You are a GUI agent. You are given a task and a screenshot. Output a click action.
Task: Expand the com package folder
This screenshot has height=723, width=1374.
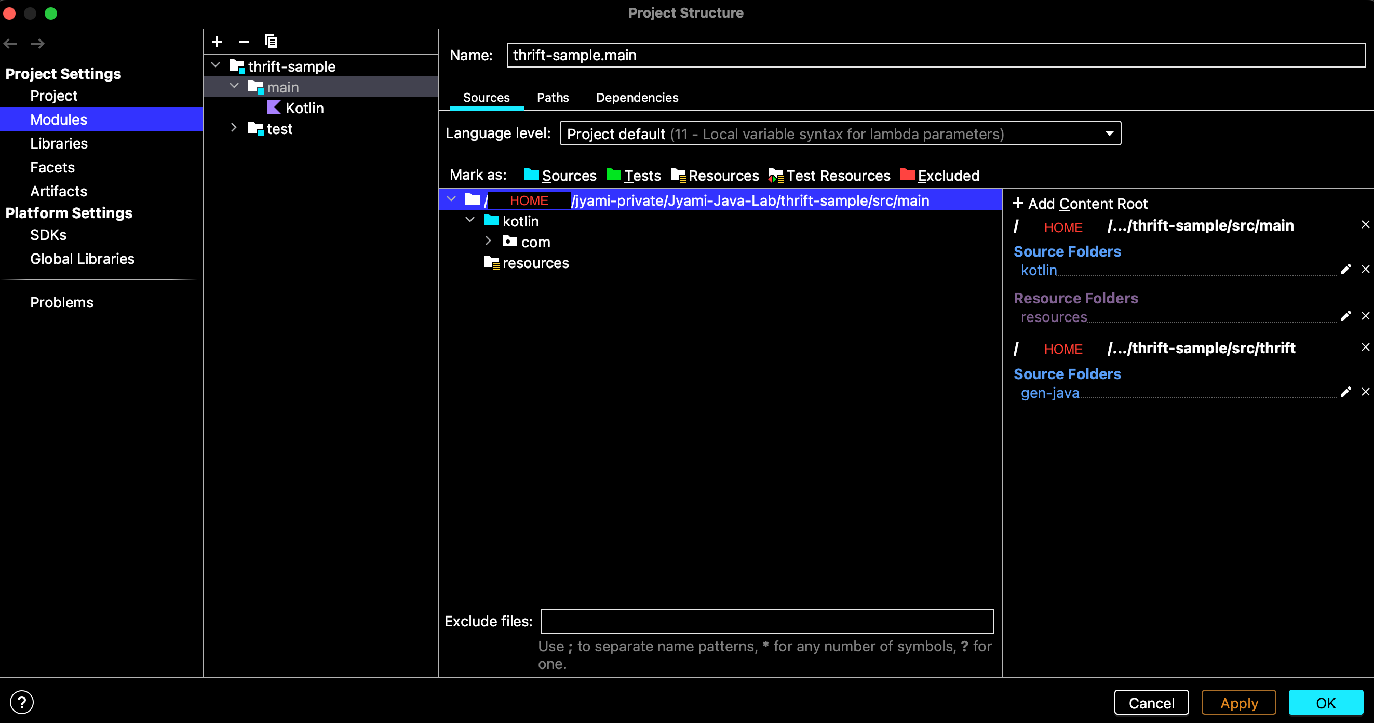pyautogui.click(x=488, y=241)
